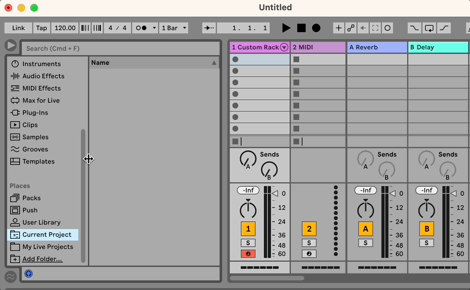The width and height of the screenshot is (470, 290).
Task: Click Send A knob on Custom Rack track
Action: coord(248,158)
